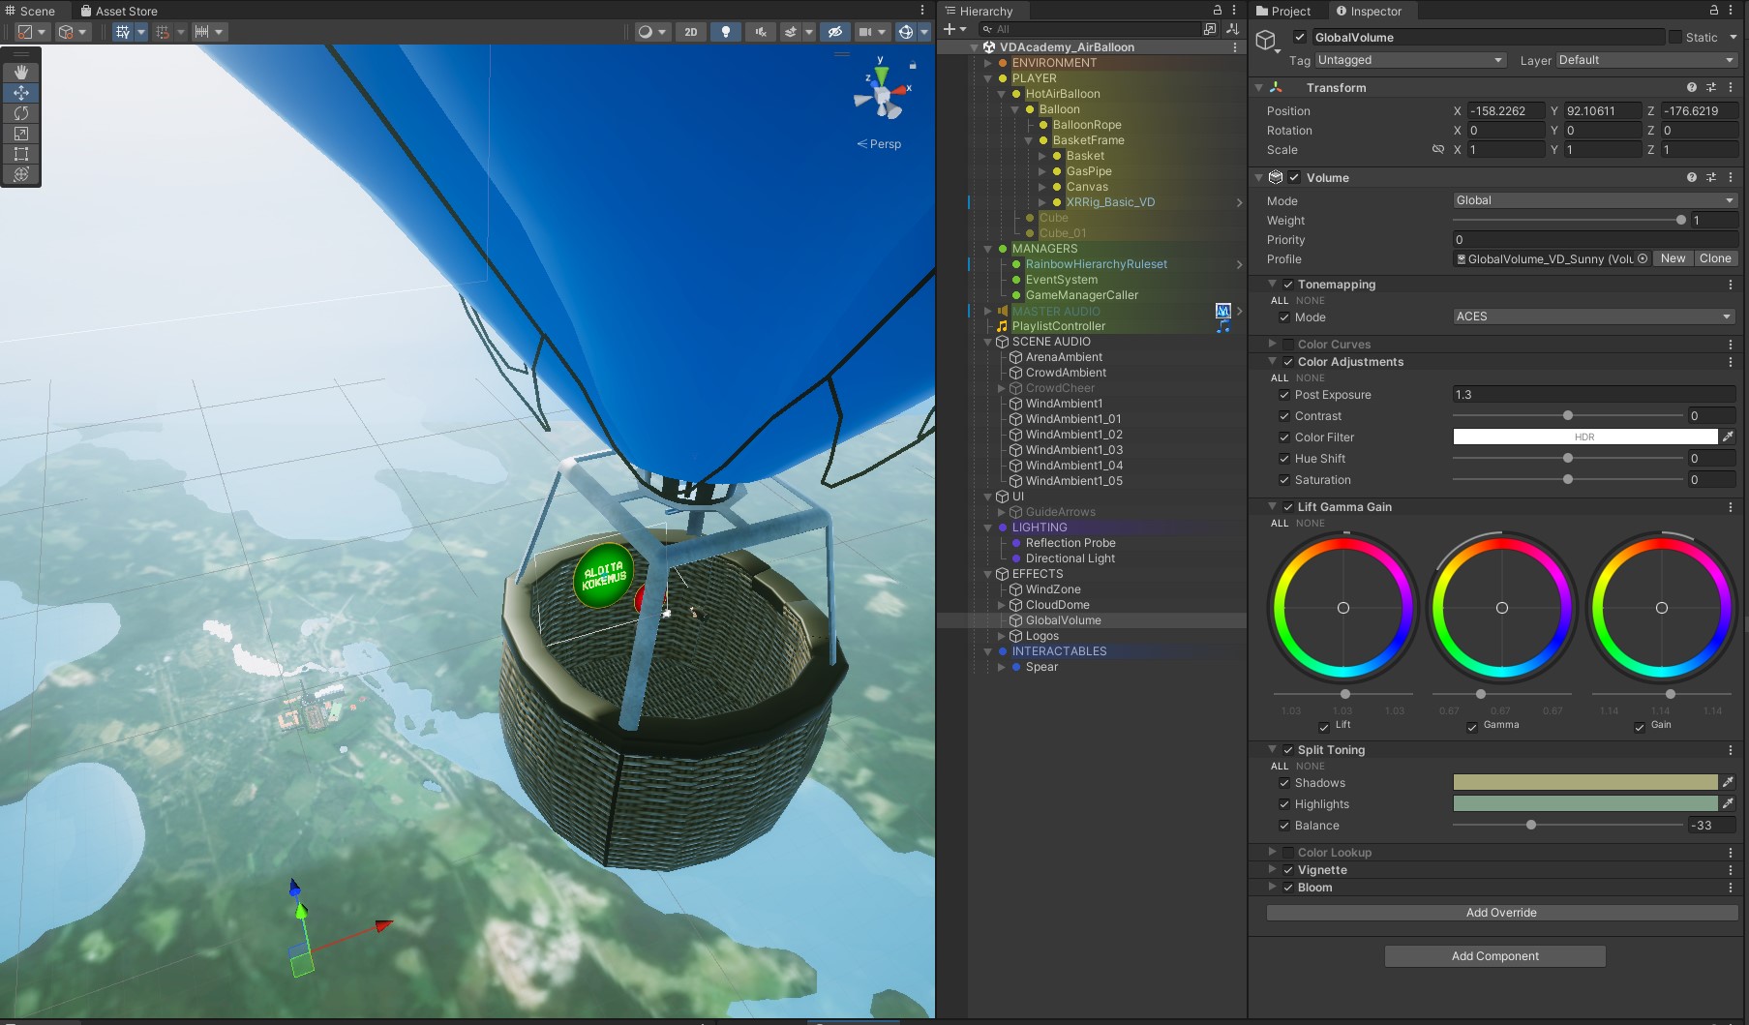Screen dimensions: 1749x1025
Task: Click the eyedropper next to Color Filter
Action: click(x=1729, y=437)
